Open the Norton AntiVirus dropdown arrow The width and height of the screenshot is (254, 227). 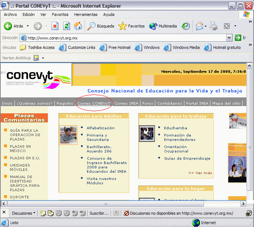click(x=43, y=58)
